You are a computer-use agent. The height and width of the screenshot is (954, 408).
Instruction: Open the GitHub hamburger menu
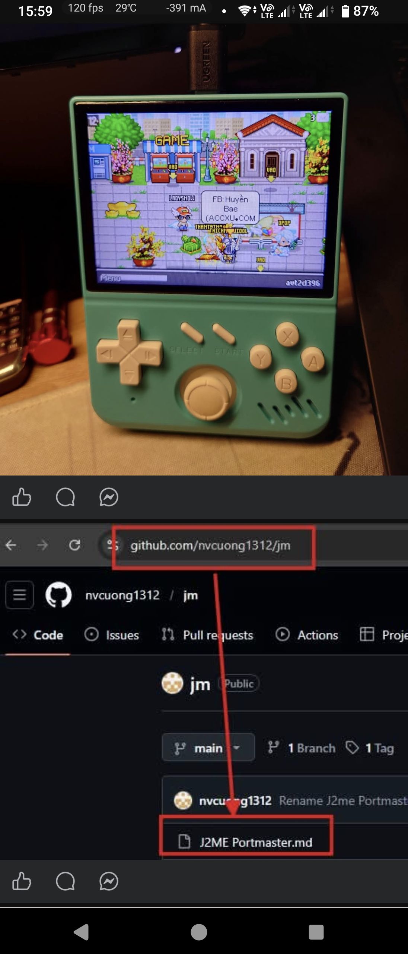point(19,595)
